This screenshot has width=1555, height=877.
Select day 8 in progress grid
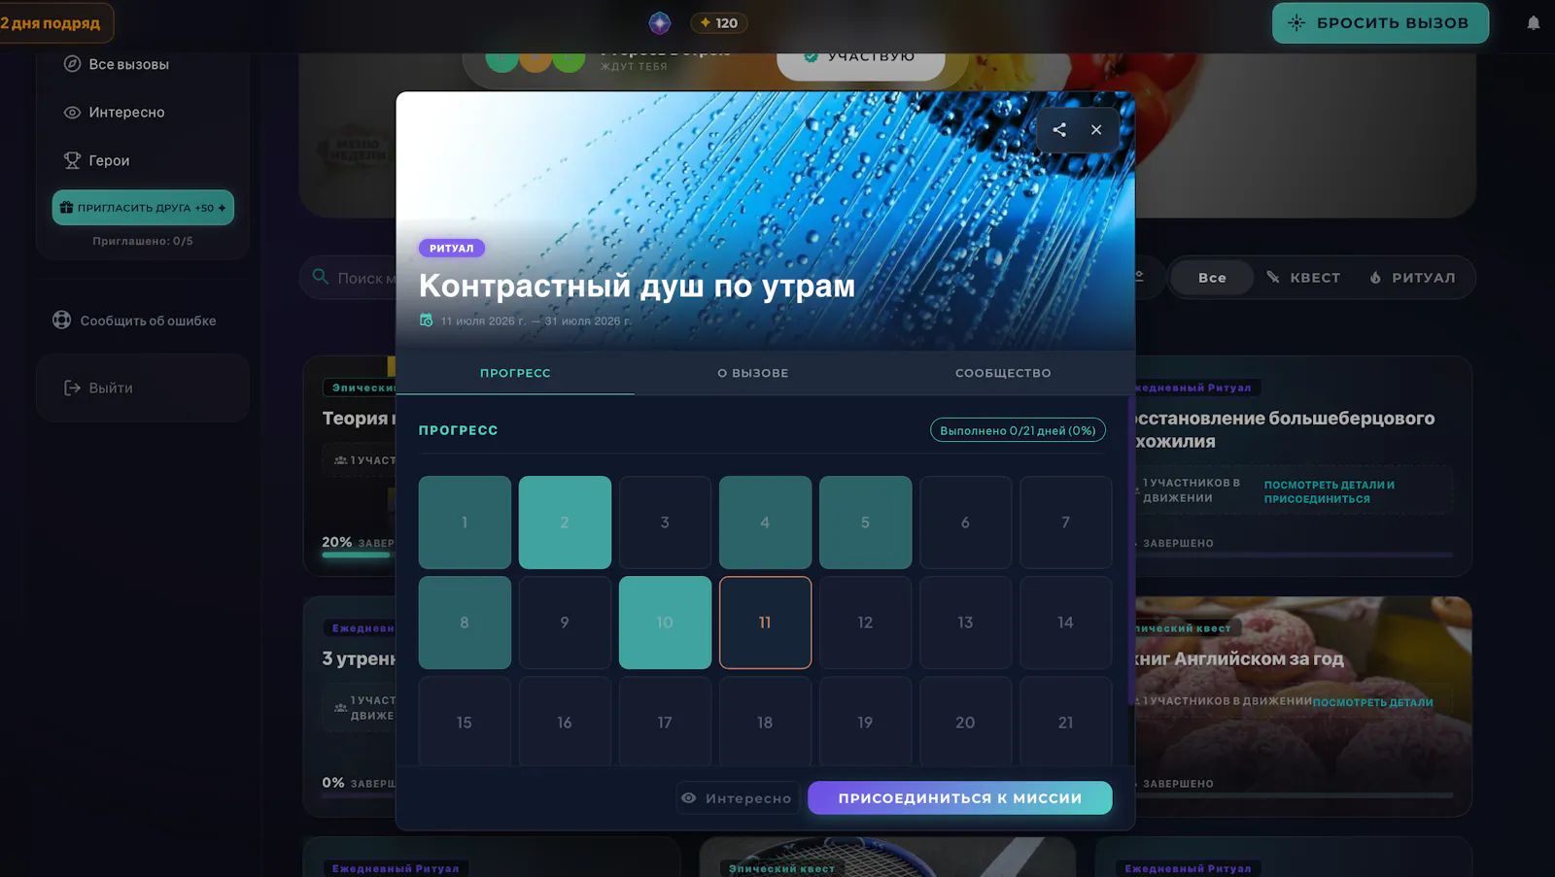pos(465,623)
